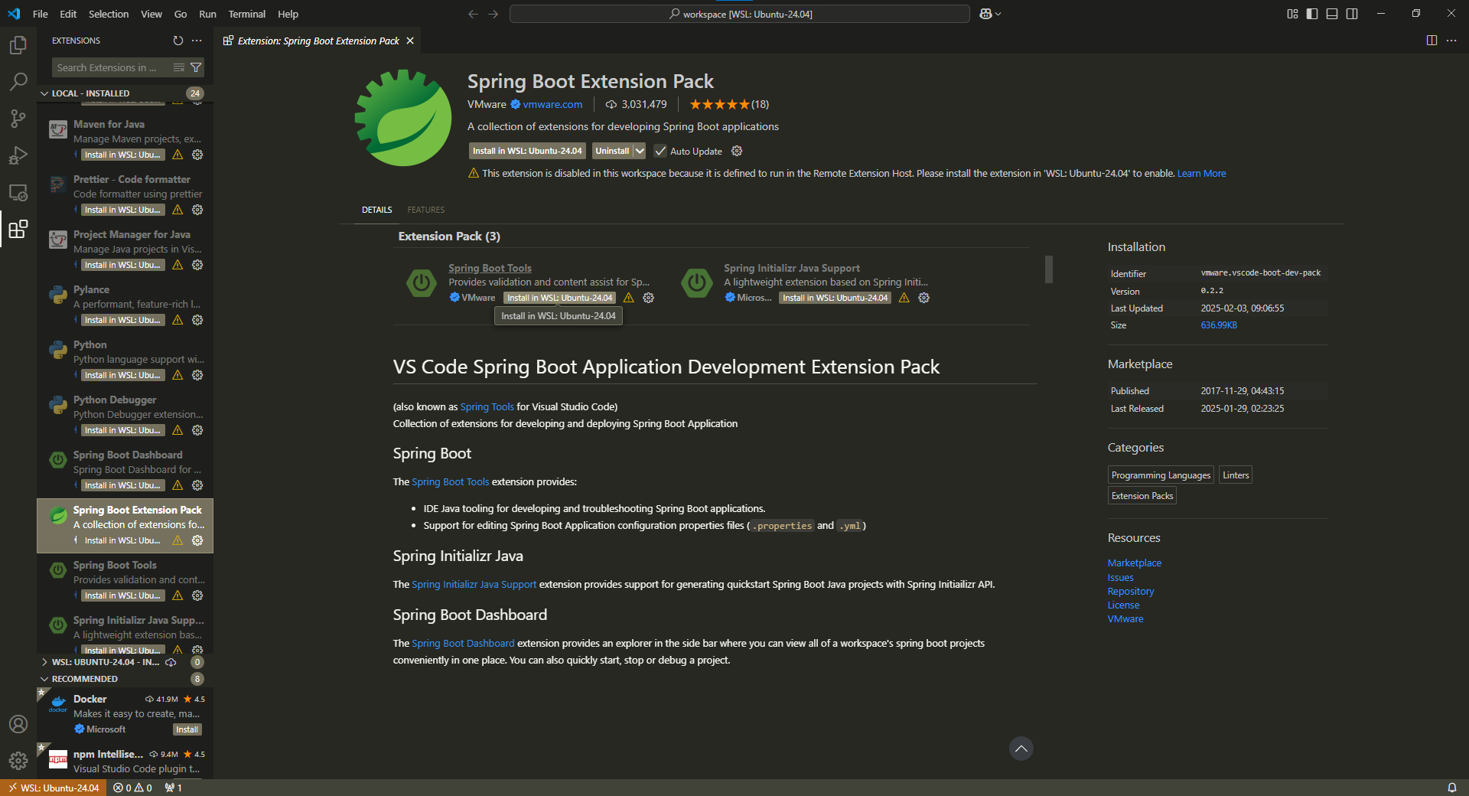
Task: Refresh the extensions list
Action: pyautogui.click(x=178, y=41)
